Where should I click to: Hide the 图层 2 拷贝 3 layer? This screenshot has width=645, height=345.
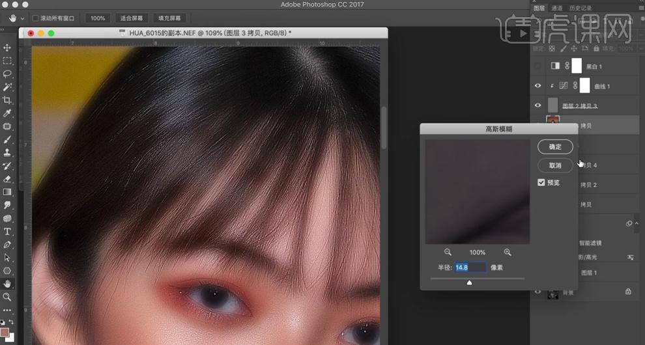537,105
